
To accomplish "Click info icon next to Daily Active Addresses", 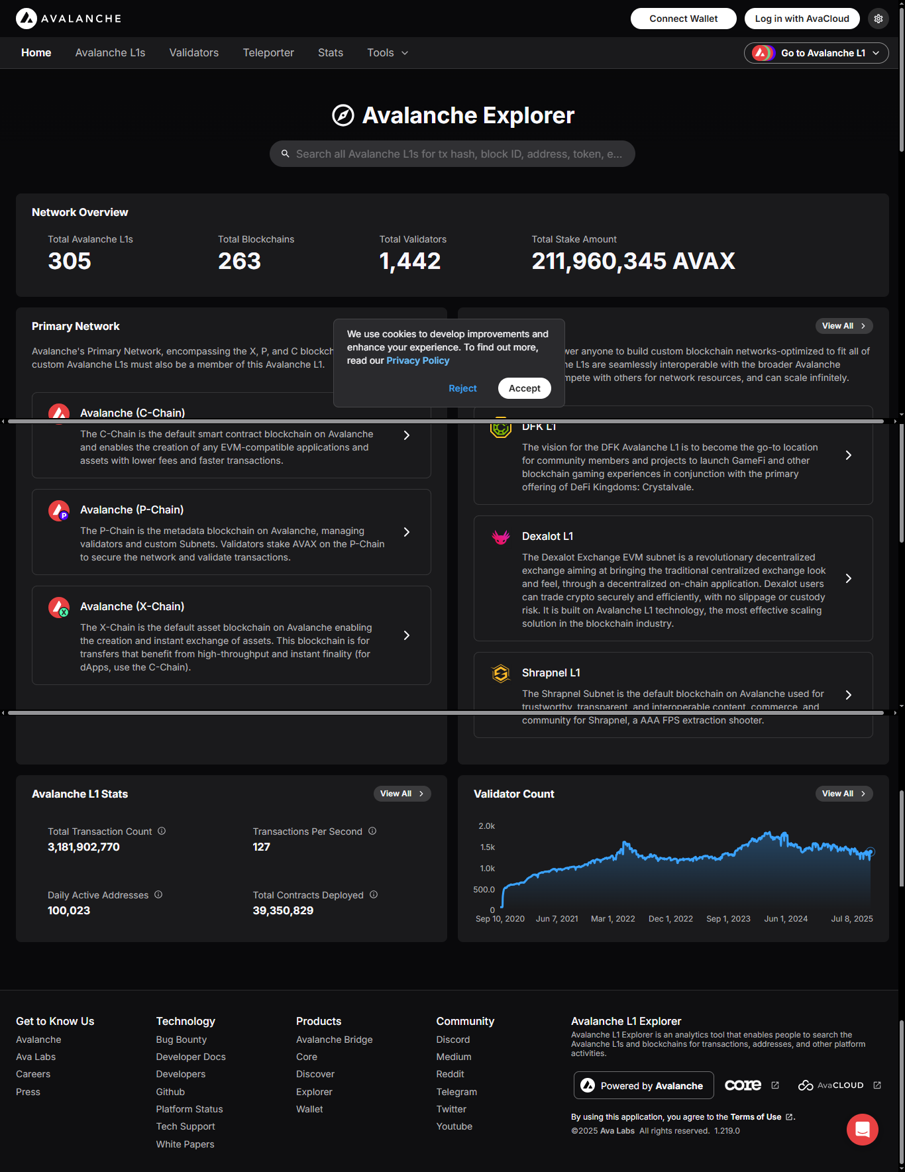I will [x=158, y=894].
